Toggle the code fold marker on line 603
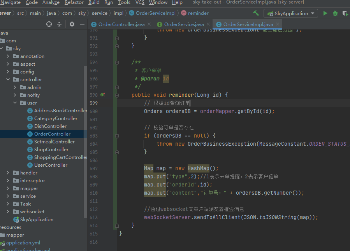The width and height of the screenshot is (350, 251). (116, 136)
